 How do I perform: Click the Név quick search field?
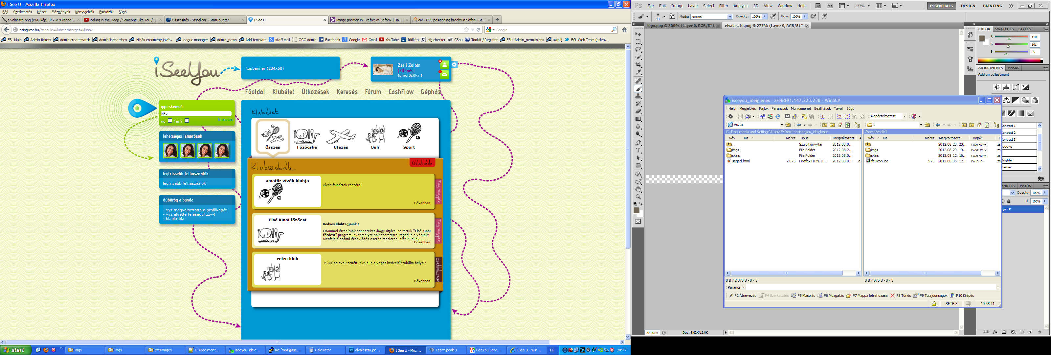click(196, 114)
